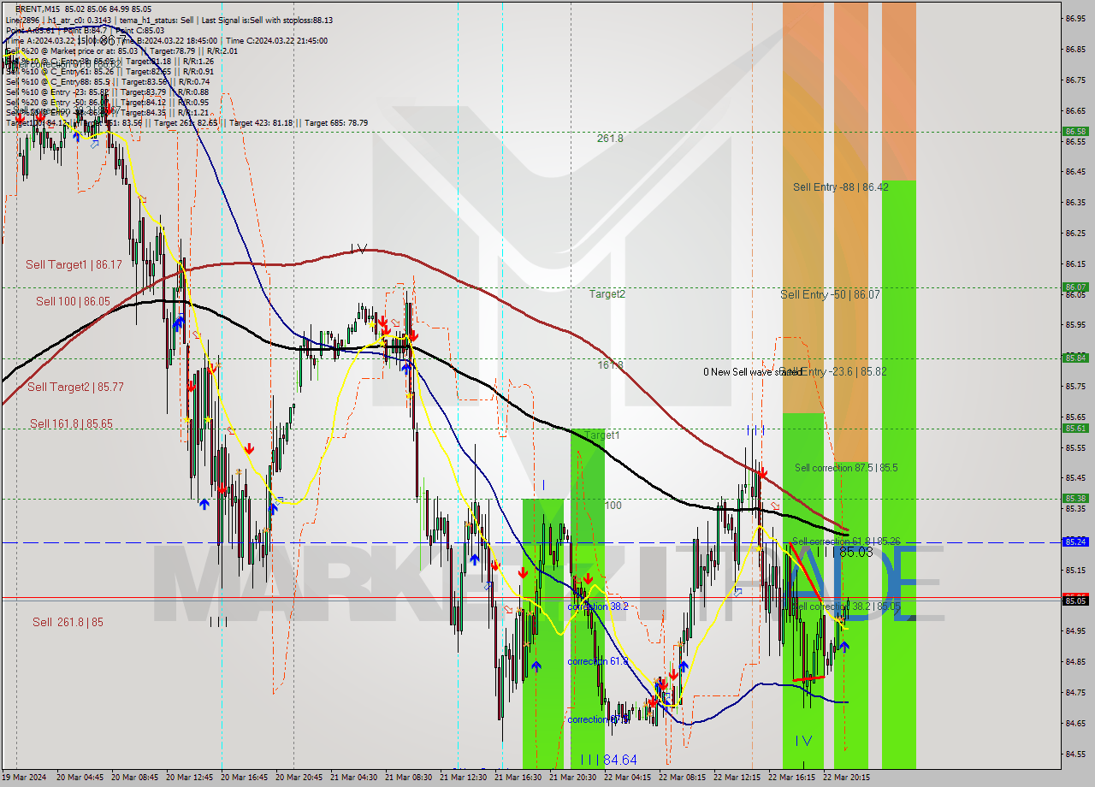Click the '0 New Sell wave started' text
The width and height of the screenshot is (1095, 787).
[x=752, y=372]
